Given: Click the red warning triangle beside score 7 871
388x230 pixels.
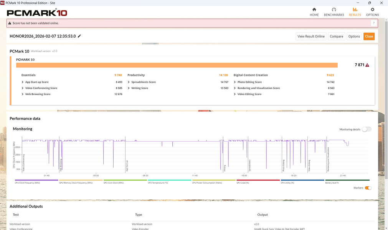Looking at the screenshot, I should point(367,65).
